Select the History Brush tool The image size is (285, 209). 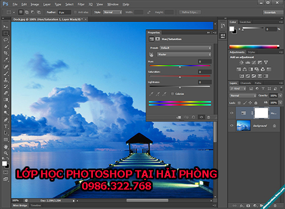[x=6, y=87]
